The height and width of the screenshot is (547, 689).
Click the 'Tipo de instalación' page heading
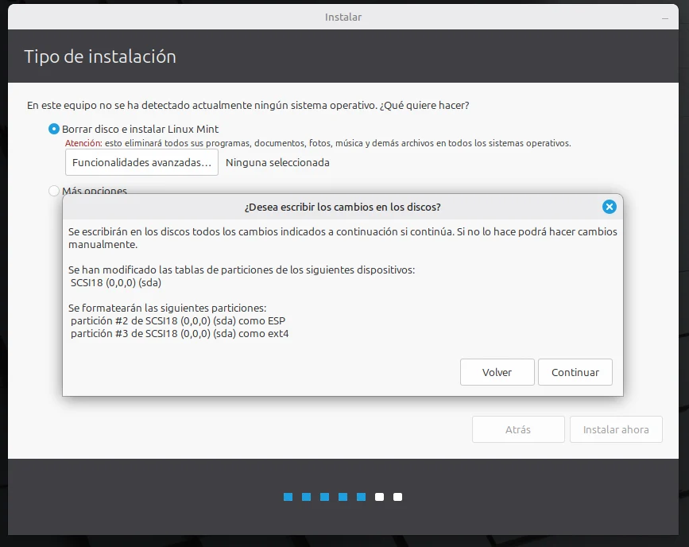(100, 56)
